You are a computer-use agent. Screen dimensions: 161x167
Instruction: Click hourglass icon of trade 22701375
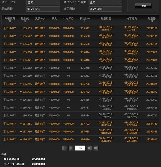(4, 84)
